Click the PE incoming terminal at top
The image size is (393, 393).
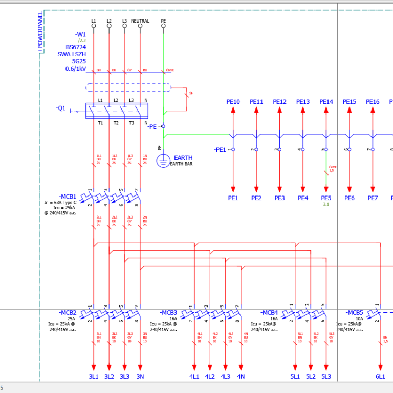[x=163, y=26]
